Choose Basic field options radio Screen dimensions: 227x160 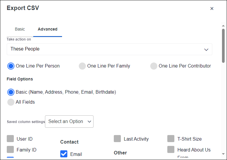(11, 92)
